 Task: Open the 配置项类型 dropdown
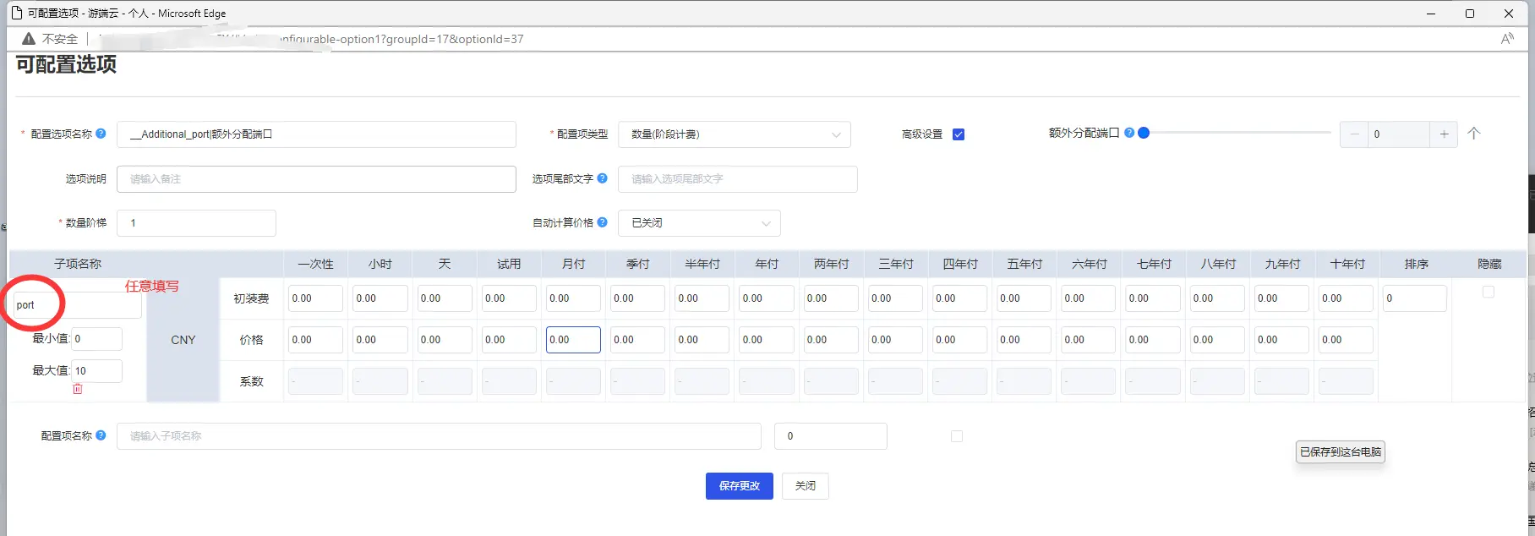click(x=734, y=134)
